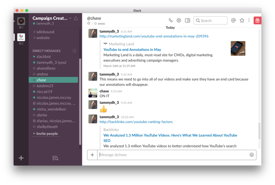The image size is (275, 185).
Task: Click the plus attach button by message box
Action: [x=92, y=155]
